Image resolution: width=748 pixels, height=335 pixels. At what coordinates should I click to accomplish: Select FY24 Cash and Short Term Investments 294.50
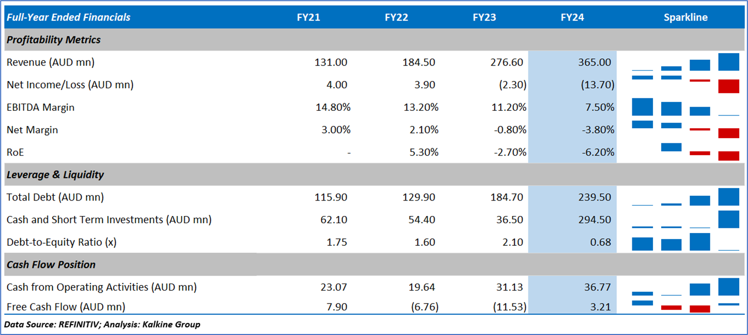594,220
